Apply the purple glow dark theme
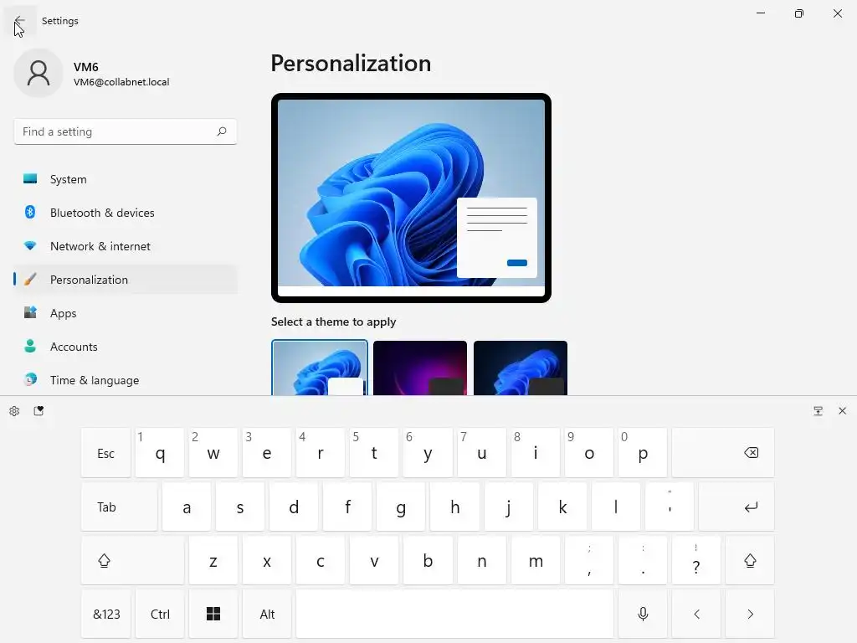 click(420, 368)
